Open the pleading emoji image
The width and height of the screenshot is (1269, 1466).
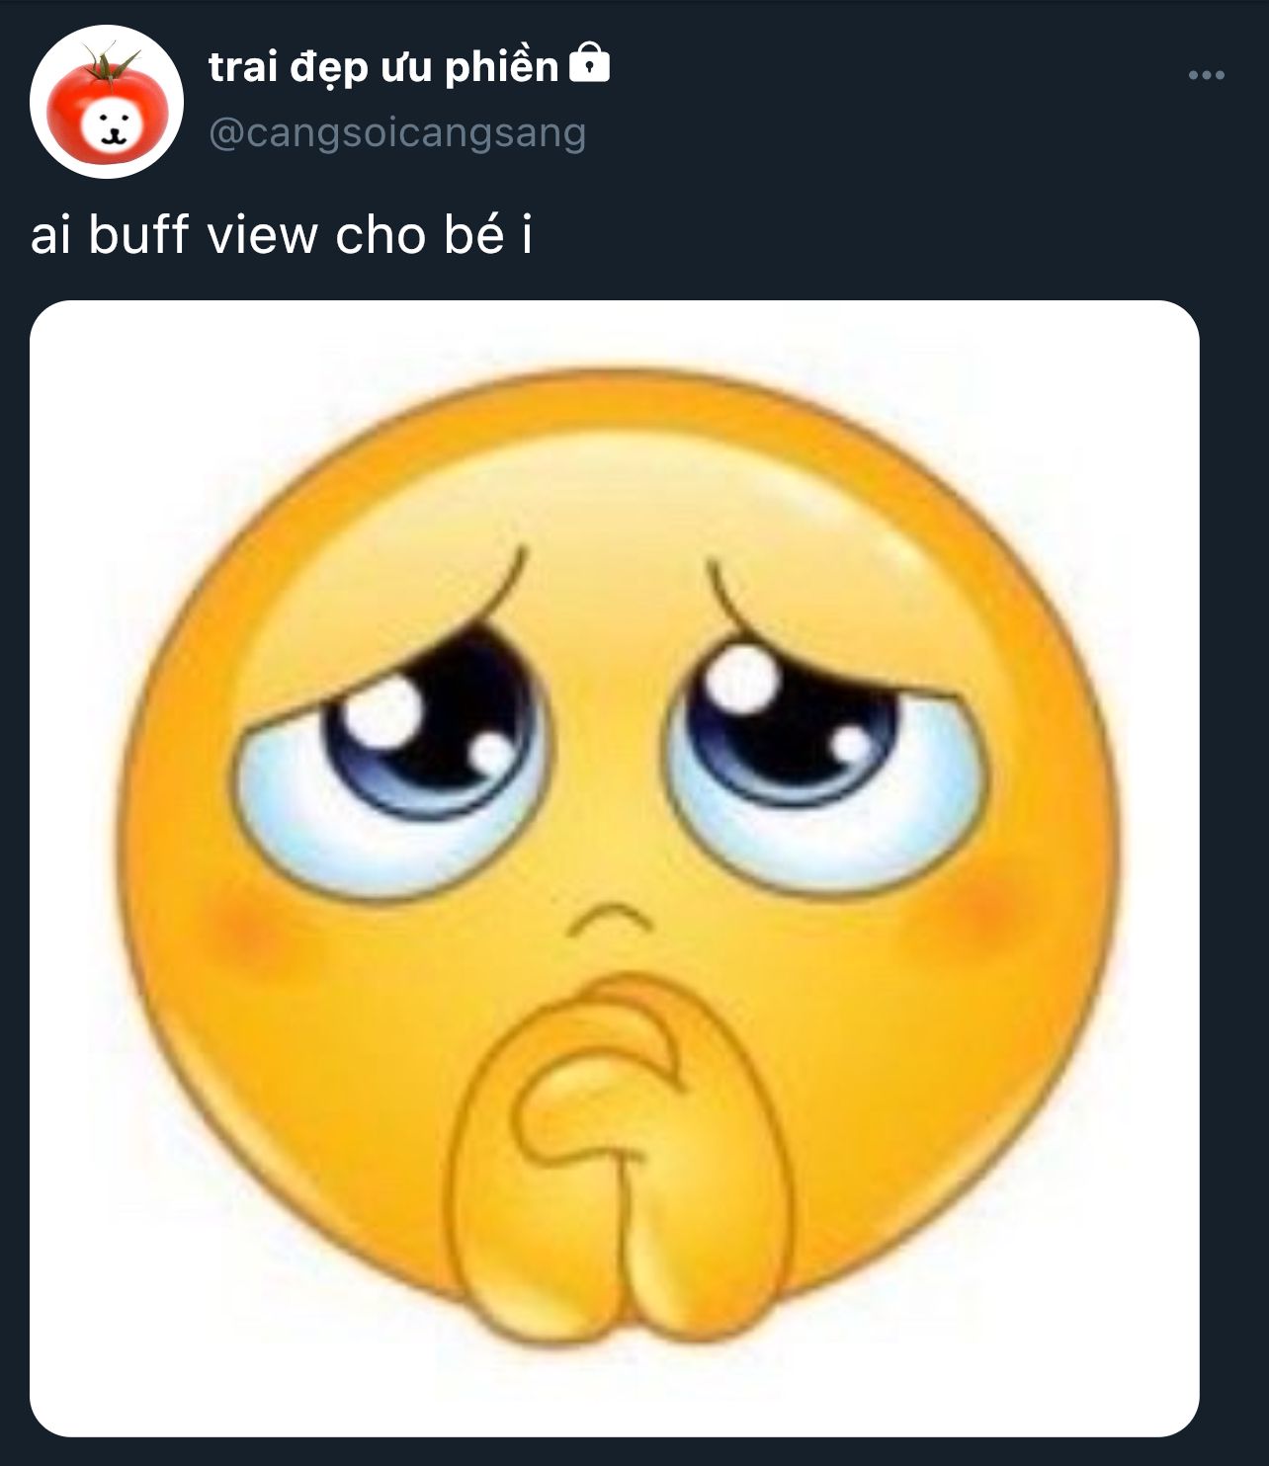click(614, 867)
